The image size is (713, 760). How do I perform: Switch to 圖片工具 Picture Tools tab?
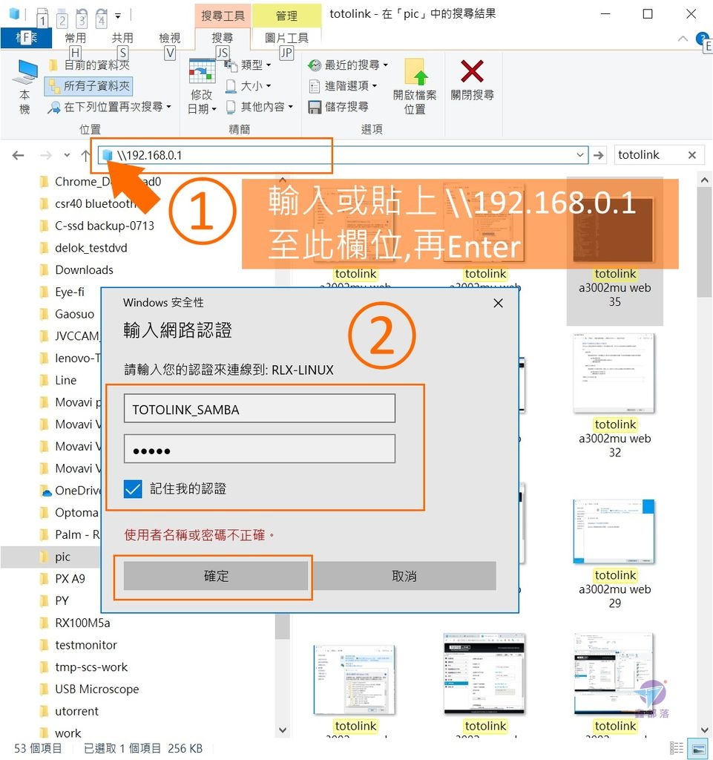pos(286,38)
